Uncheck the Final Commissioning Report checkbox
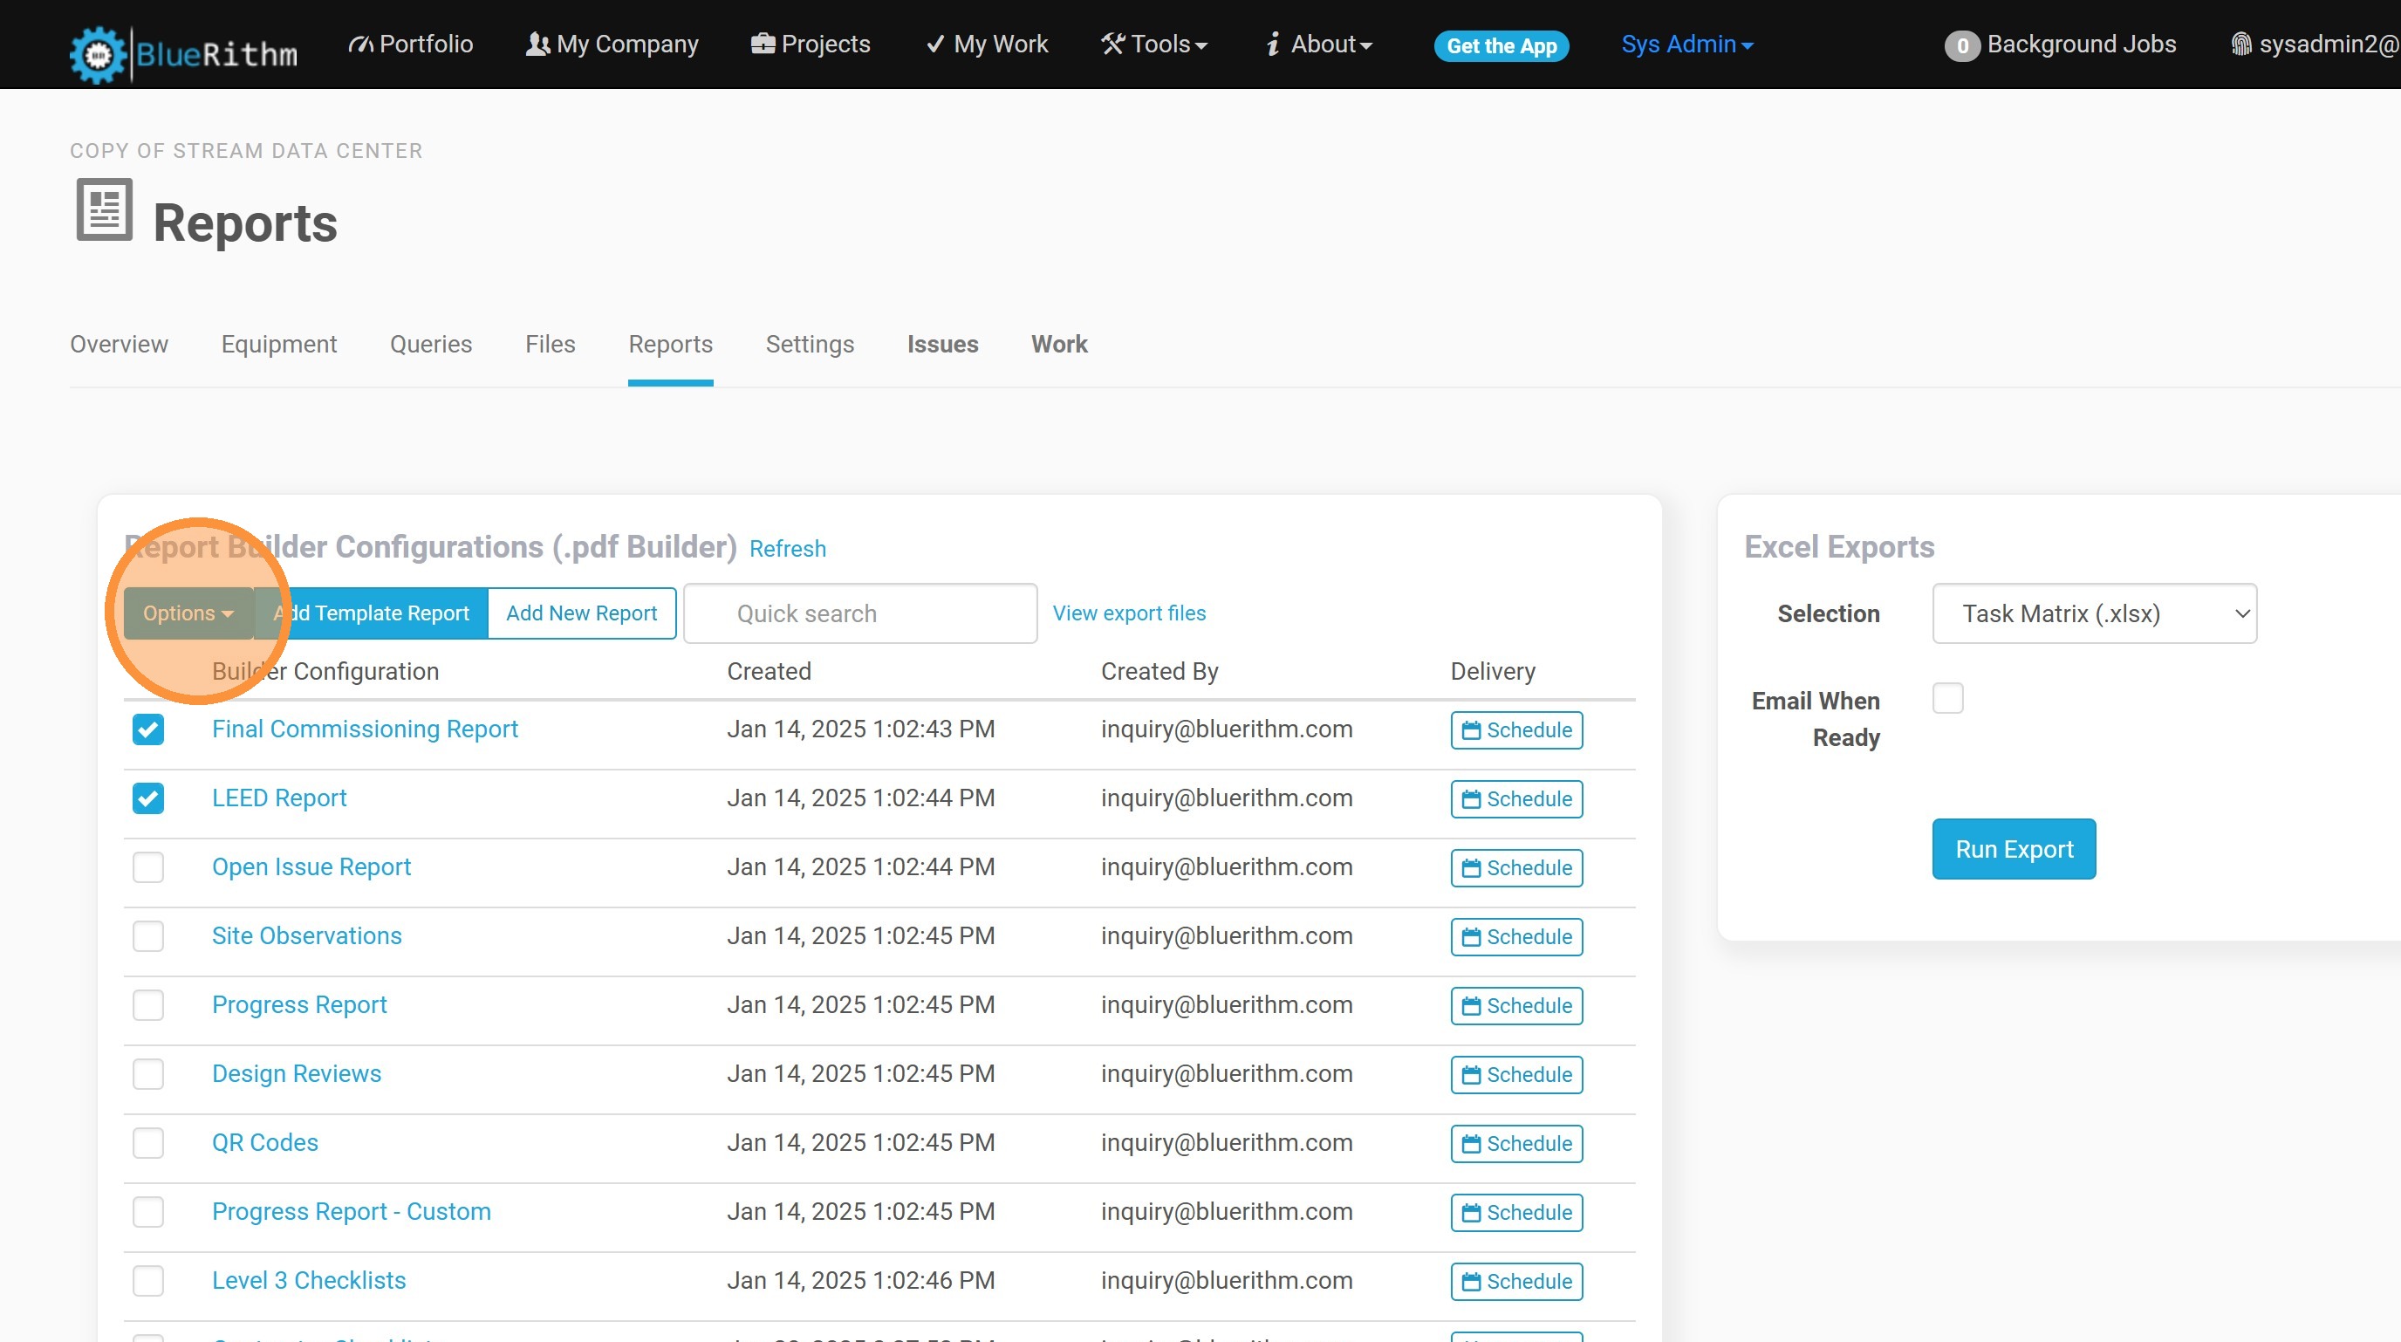2401x1342 pixels. coord(148,729)
